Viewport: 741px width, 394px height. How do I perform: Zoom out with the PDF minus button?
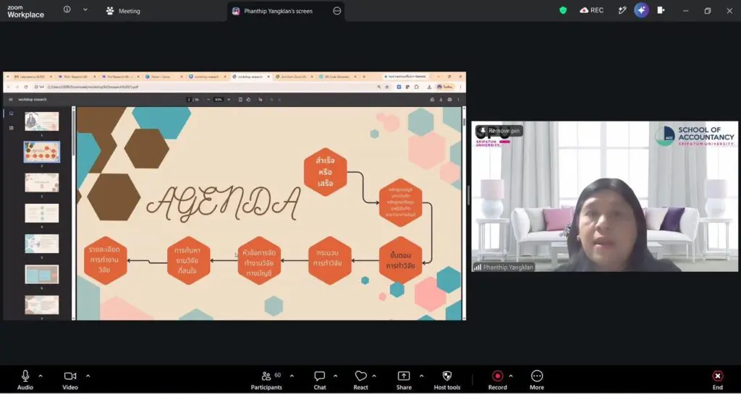tap(208, 100)
